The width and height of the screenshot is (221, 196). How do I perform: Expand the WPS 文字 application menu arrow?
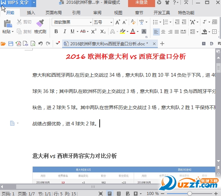pos(34,3)
